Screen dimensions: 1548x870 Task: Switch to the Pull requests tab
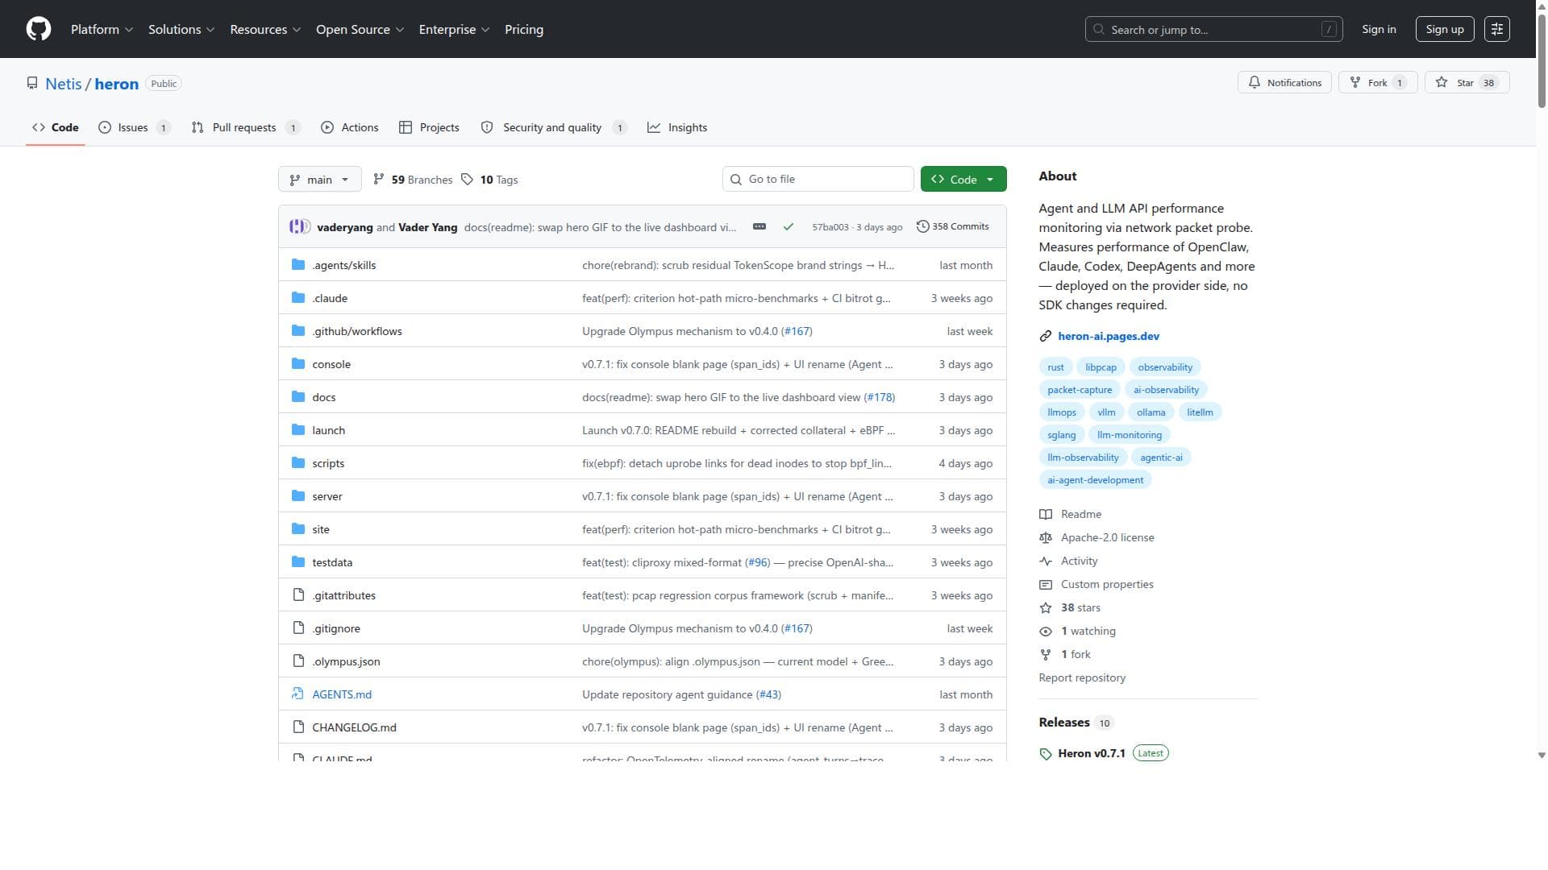[245, 127]
